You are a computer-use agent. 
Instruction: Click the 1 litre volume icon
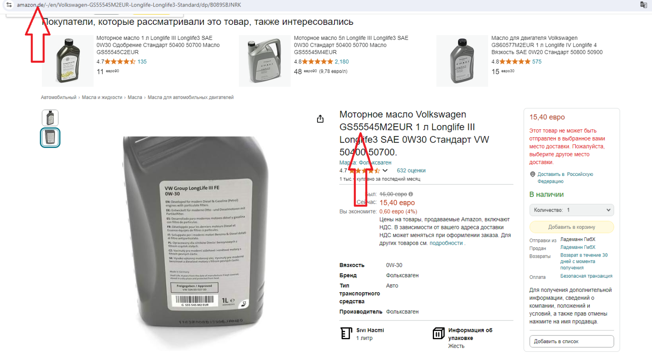[x=346, y=333]
